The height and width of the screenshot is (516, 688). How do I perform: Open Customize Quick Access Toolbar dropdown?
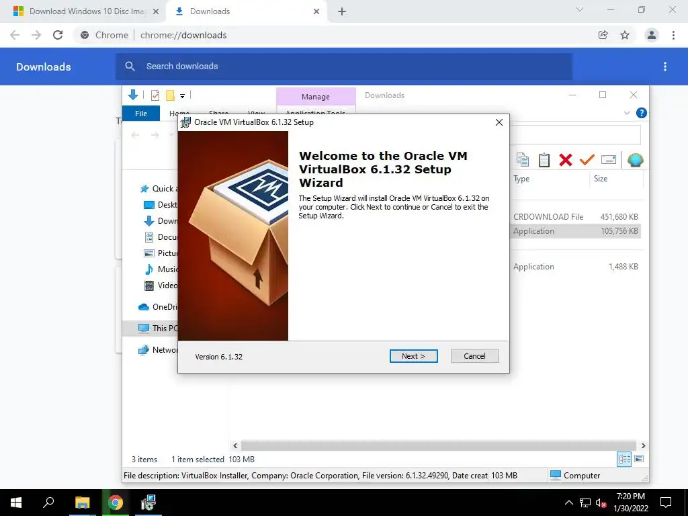[x=182, y=95]
